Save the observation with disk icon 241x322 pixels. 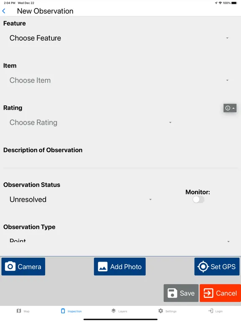pos(181,293)
